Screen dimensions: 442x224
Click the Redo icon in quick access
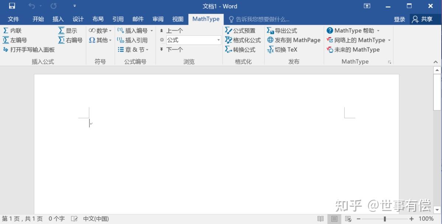(x=54, y=6)
